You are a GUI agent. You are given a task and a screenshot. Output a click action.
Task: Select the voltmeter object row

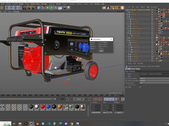[134, 21]
